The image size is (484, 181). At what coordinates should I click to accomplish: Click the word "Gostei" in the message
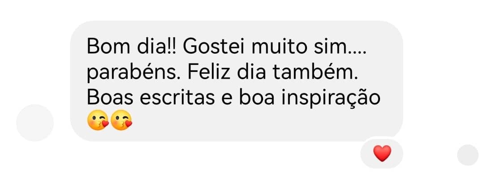pos(214,47)
